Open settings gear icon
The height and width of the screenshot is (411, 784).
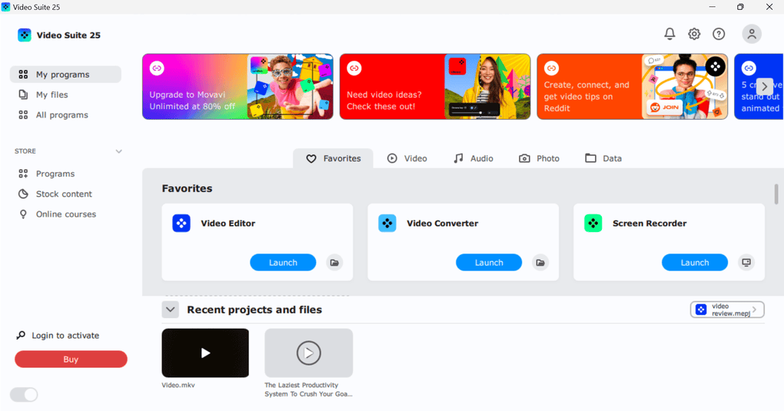coord(694,34)
